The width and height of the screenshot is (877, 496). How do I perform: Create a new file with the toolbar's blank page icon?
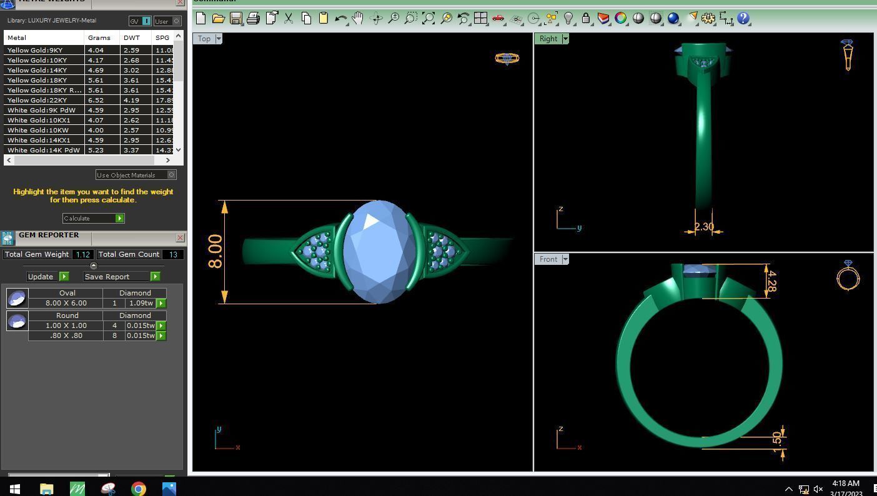point(201,19)
